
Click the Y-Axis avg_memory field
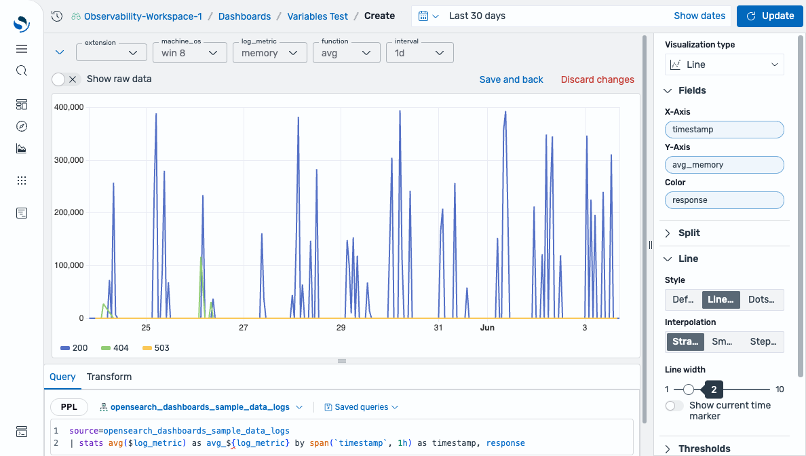point(725,165)
